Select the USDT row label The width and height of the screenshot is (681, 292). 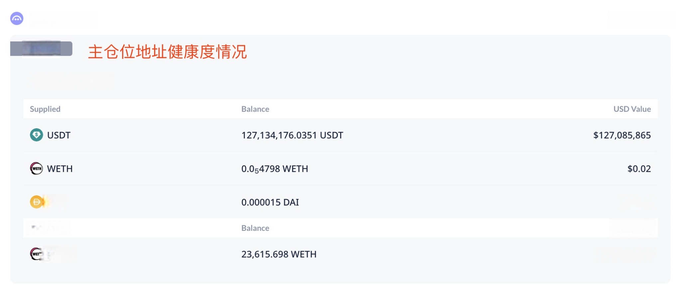59,135
